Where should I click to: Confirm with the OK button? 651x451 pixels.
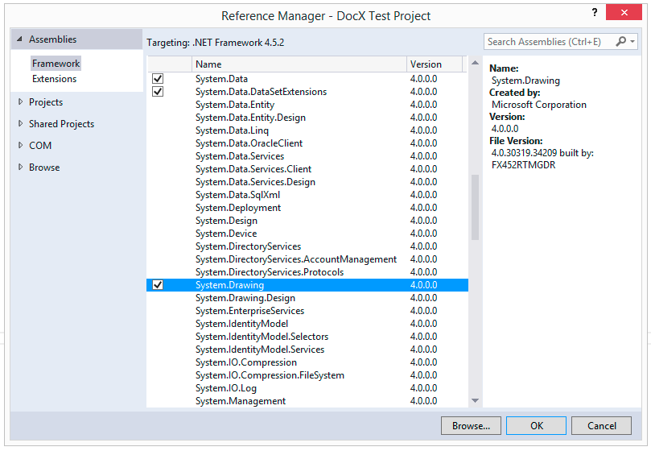click(536, 426)
